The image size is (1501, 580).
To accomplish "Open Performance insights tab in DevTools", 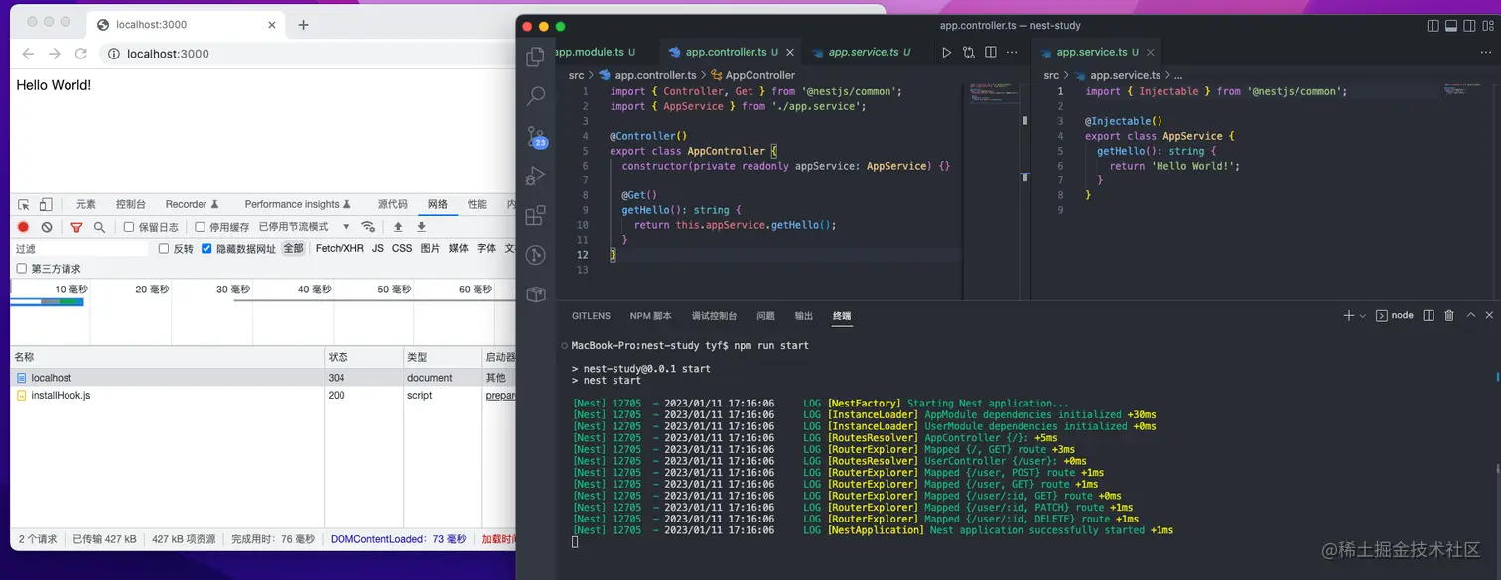I will (x=298, y=204).
